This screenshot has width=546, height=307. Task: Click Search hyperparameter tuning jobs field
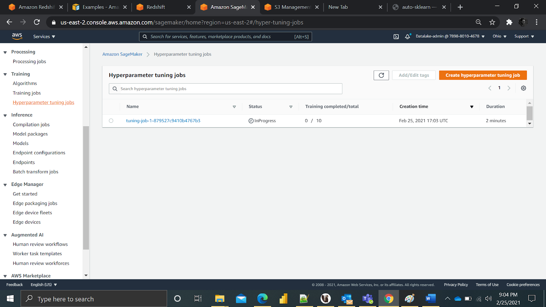coord(226,89)
